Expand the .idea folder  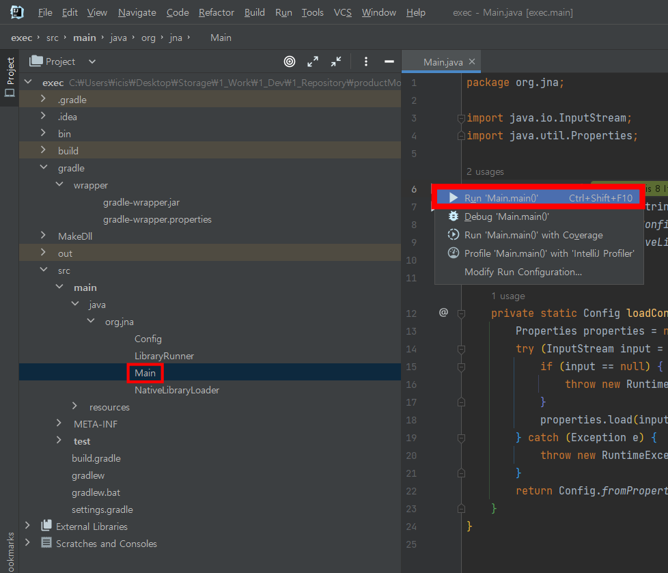click(x=43, y=116)
